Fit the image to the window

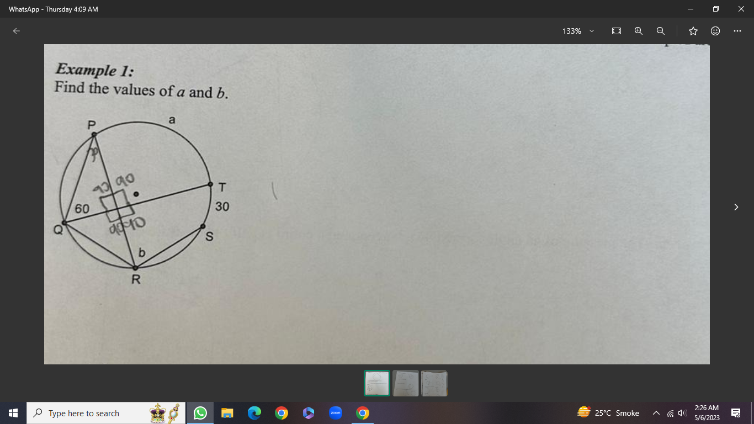coord(616,31)
